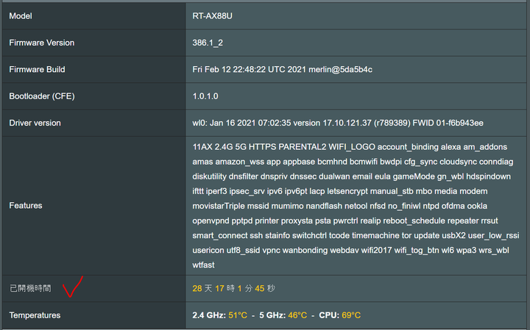Select the 已開機時間 uptime label

30,288
